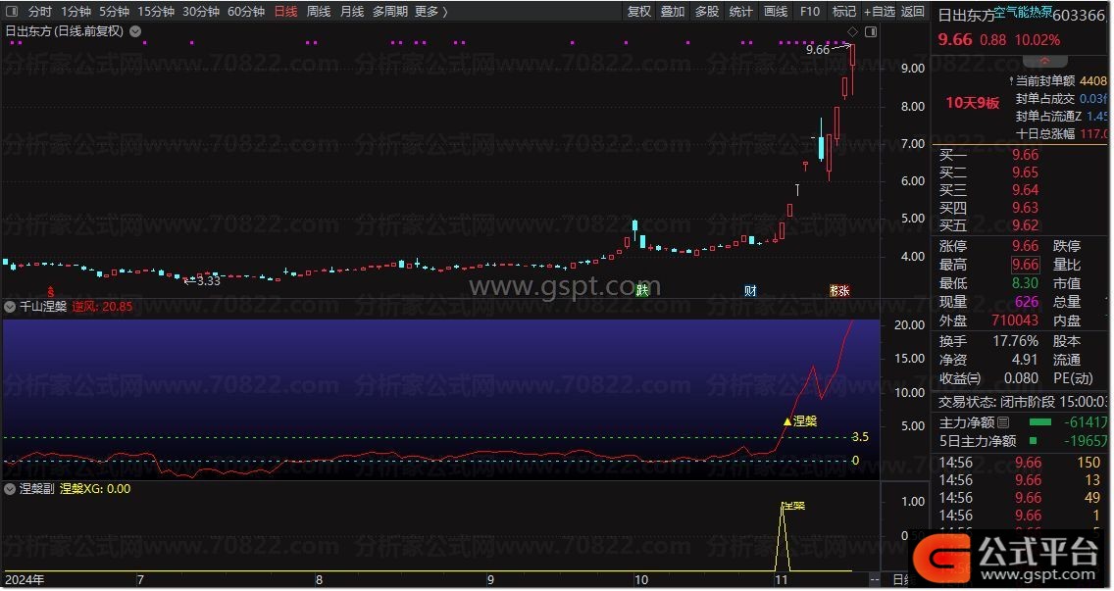Select the 买一 bid row

pyautogui.click(x=1022, y=155)
